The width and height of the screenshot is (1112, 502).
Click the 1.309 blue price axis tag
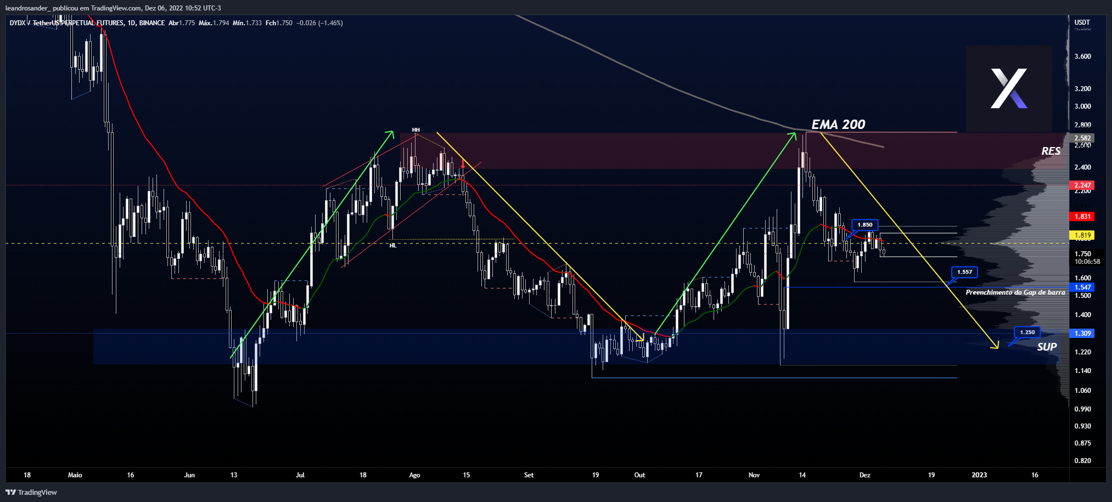[1082, 334]
